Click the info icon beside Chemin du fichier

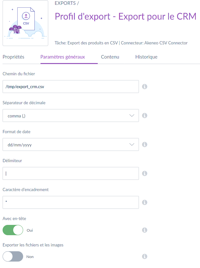(x=145, y=87)
